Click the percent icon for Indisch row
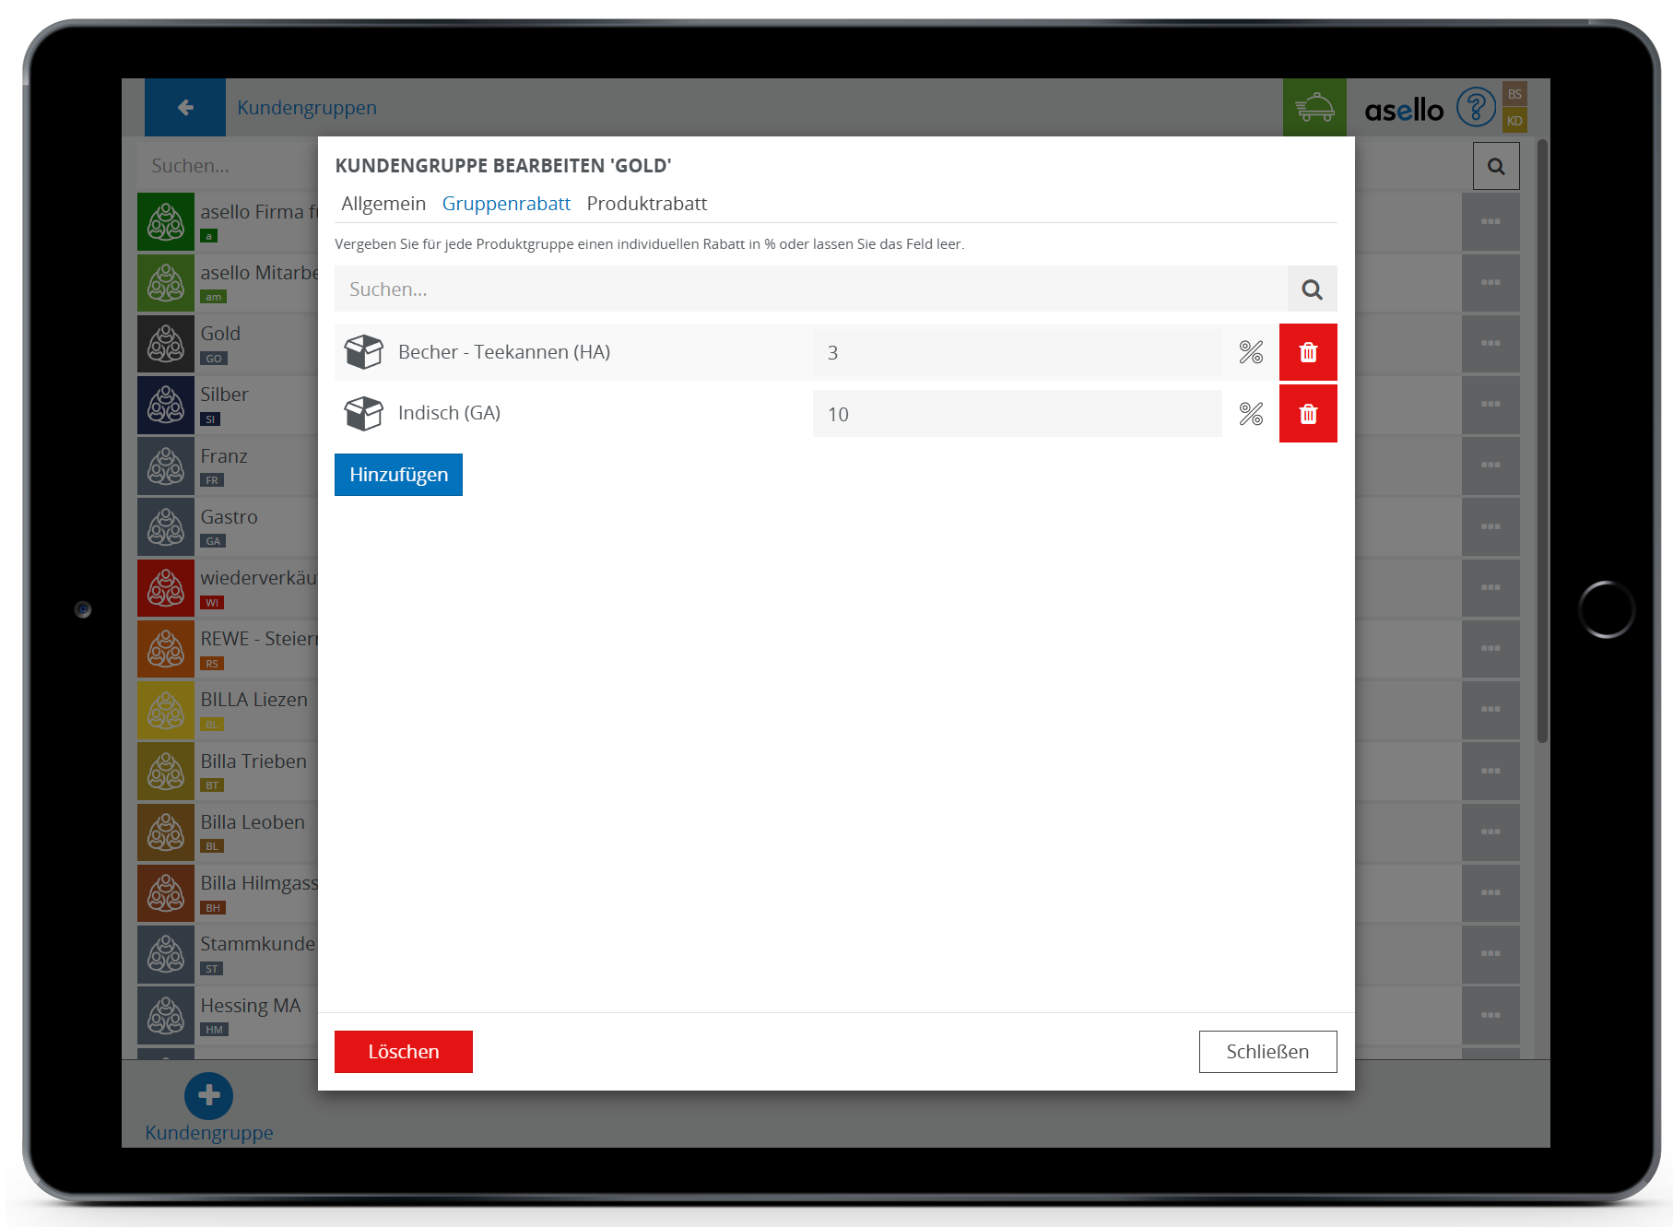Image resolution: width=1673 pixels, height=1227 pixels. [1250, 414]
